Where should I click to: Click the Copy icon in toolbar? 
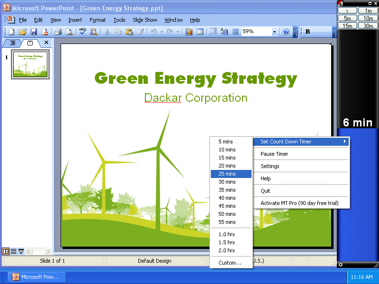(118, 32)
